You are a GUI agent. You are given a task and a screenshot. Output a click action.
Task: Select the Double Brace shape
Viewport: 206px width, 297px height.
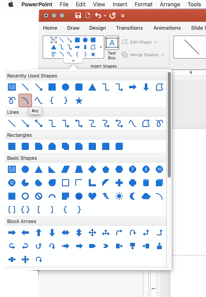click(x=25, y=210)
